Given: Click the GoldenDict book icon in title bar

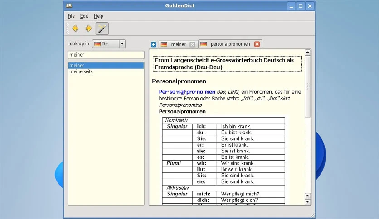Looking at the screenshot, I should [x=69, y=5].
